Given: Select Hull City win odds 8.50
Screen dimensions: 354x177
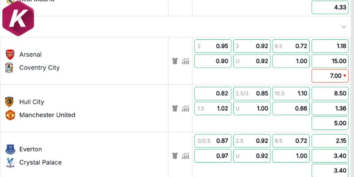Looking at the screenshot, I should coord(330,93).
